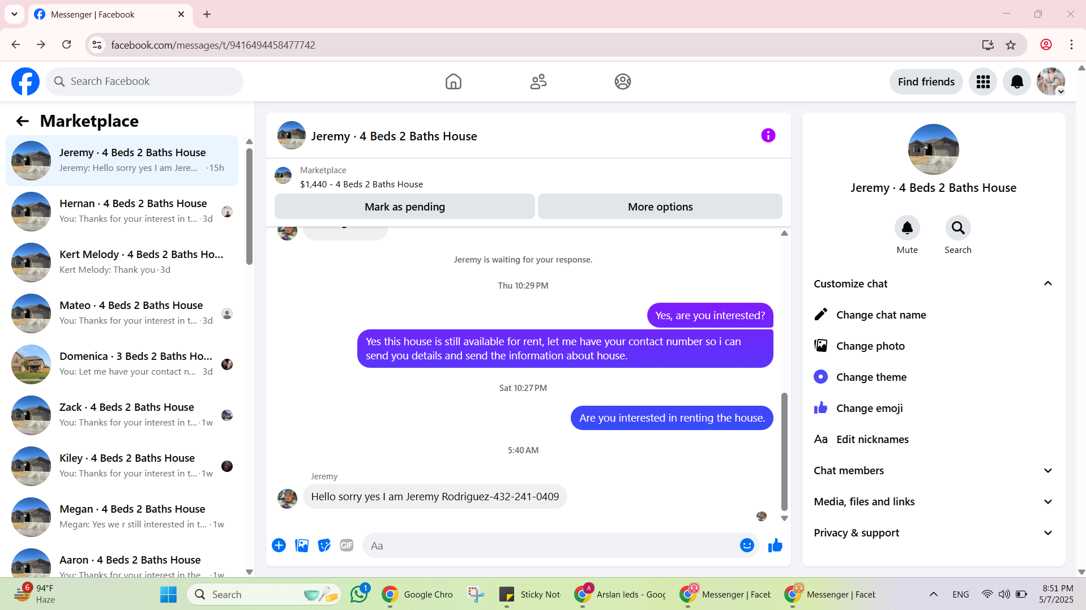Mute this chat with bell icon
This screenshot has height=610, width=1086.
(907, 227)
